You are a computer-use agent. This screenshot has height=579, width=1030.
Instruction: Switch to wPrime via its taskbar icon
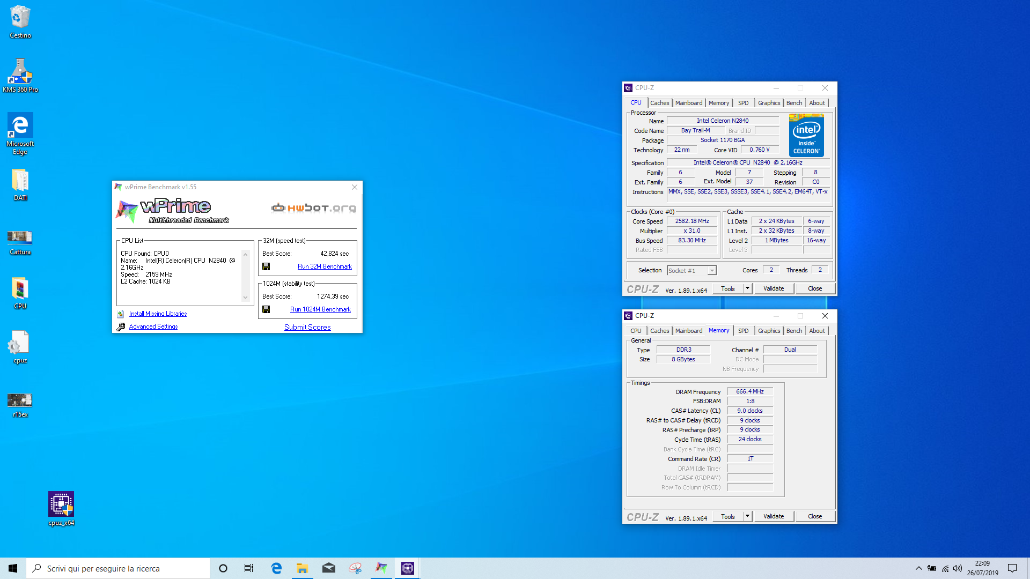point(381,568)
